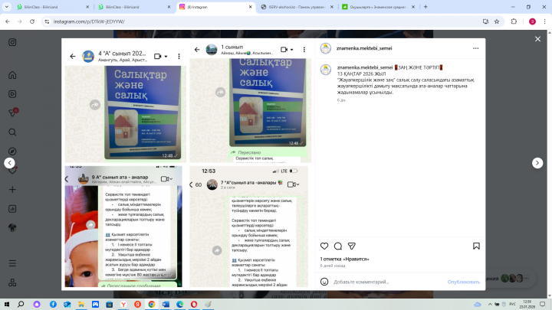Open a new browser tab
This screenshot has height=310, width=552.
pyautogui.click(x=426, y=7)
